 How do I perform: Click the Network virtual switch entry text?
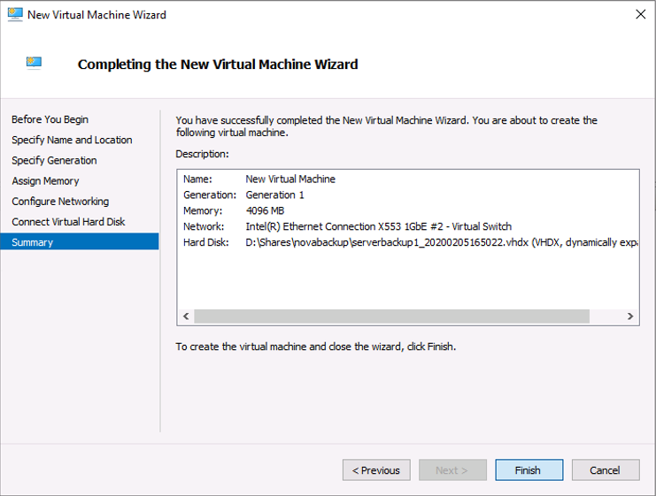[x=378, y=226]
